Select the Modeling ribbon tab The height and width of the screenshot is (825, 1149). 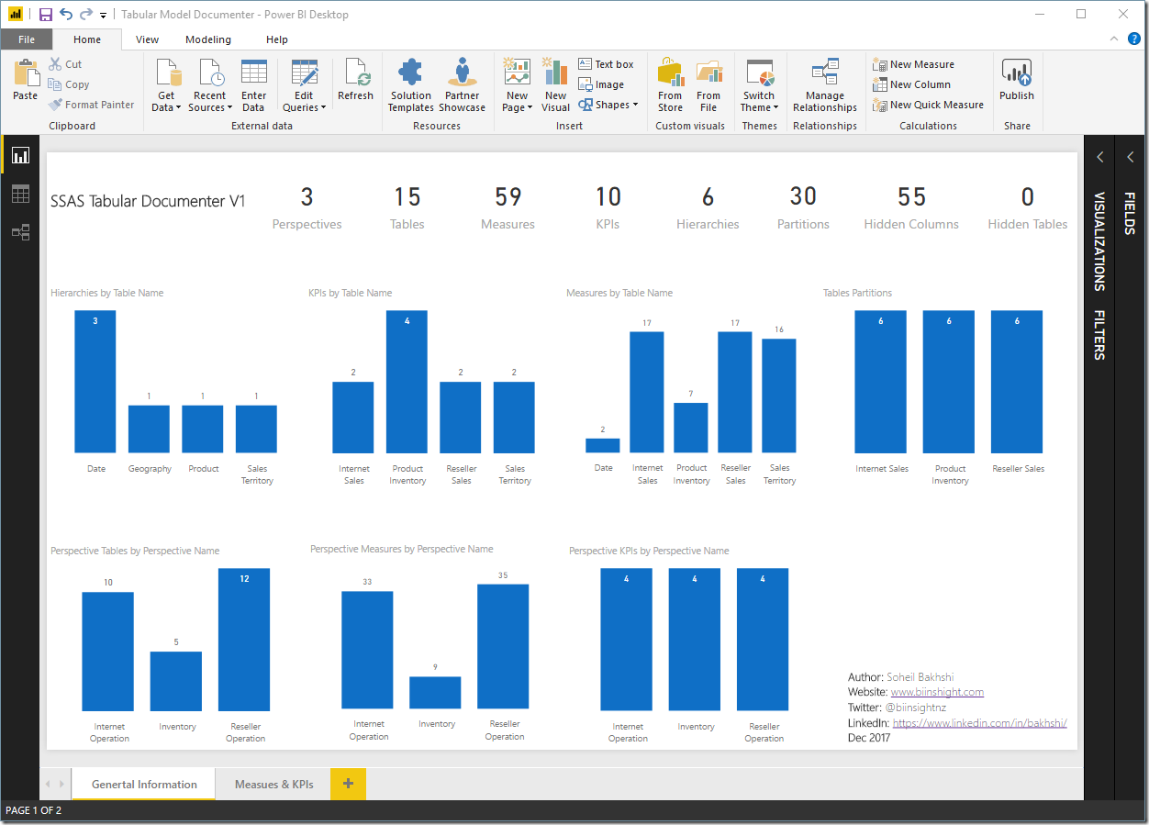pyautogui.click(x=208, y=39)
